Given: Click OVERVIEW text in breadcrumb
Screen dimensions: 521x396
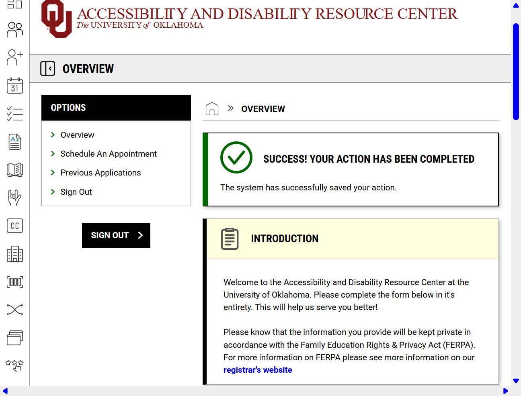Looking at the screenshot, I should 263,109.
